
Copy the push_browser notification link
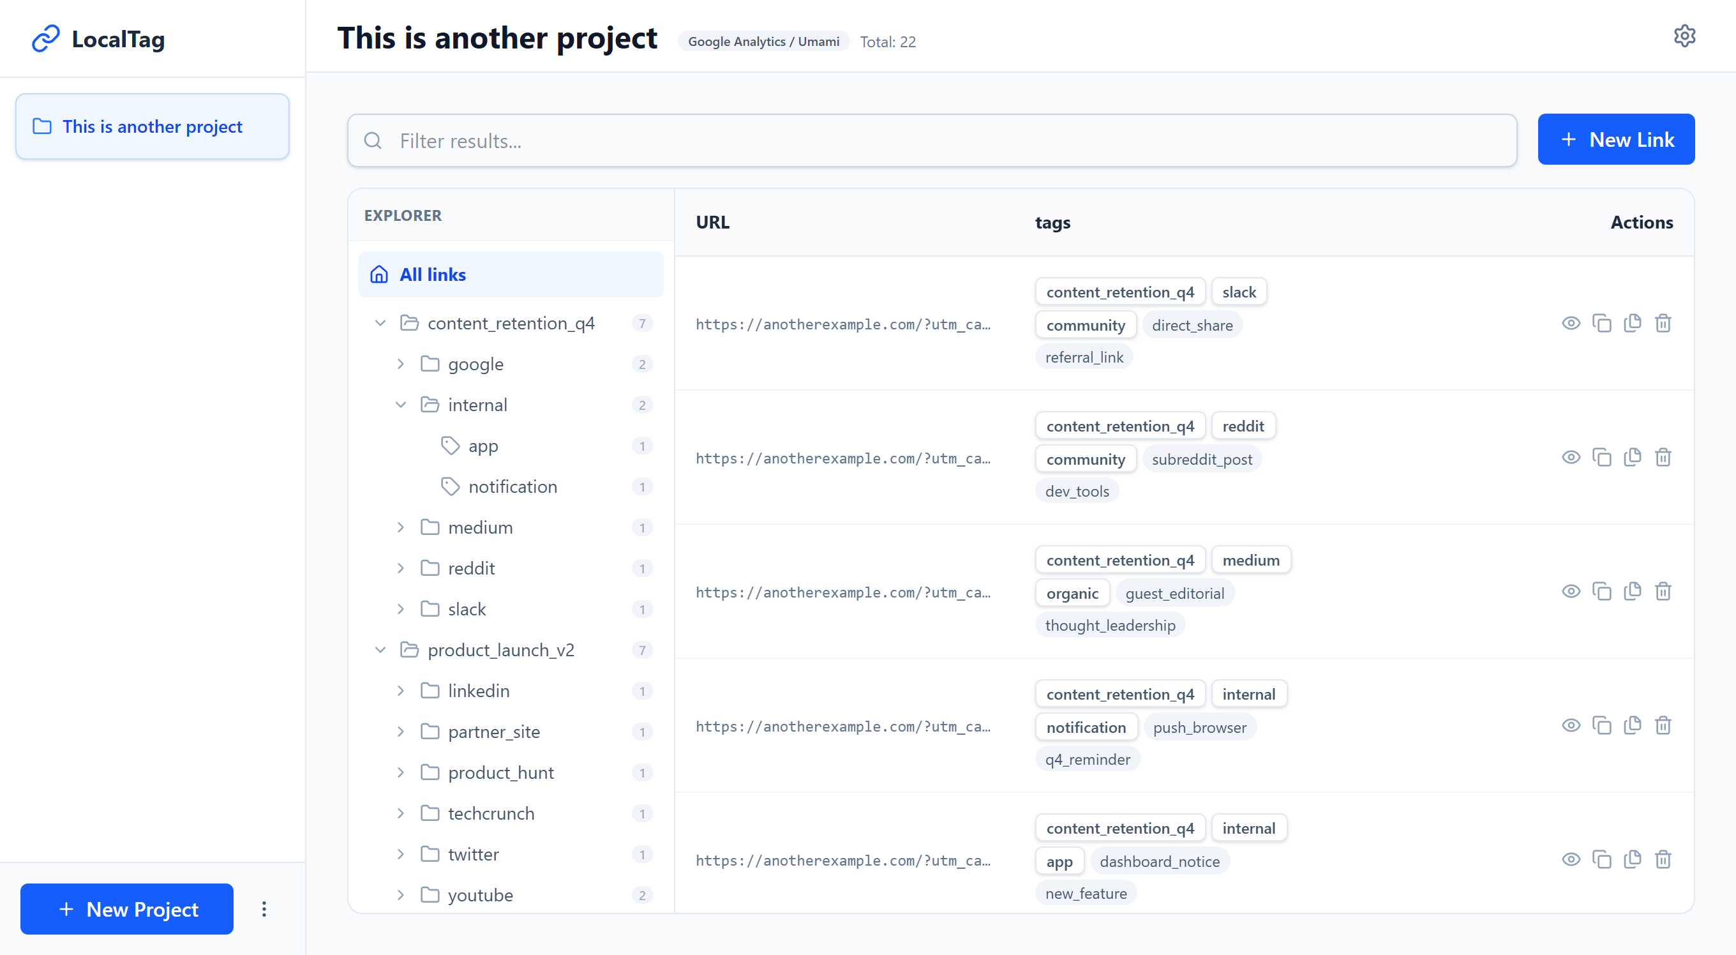tap(1602, 725)
